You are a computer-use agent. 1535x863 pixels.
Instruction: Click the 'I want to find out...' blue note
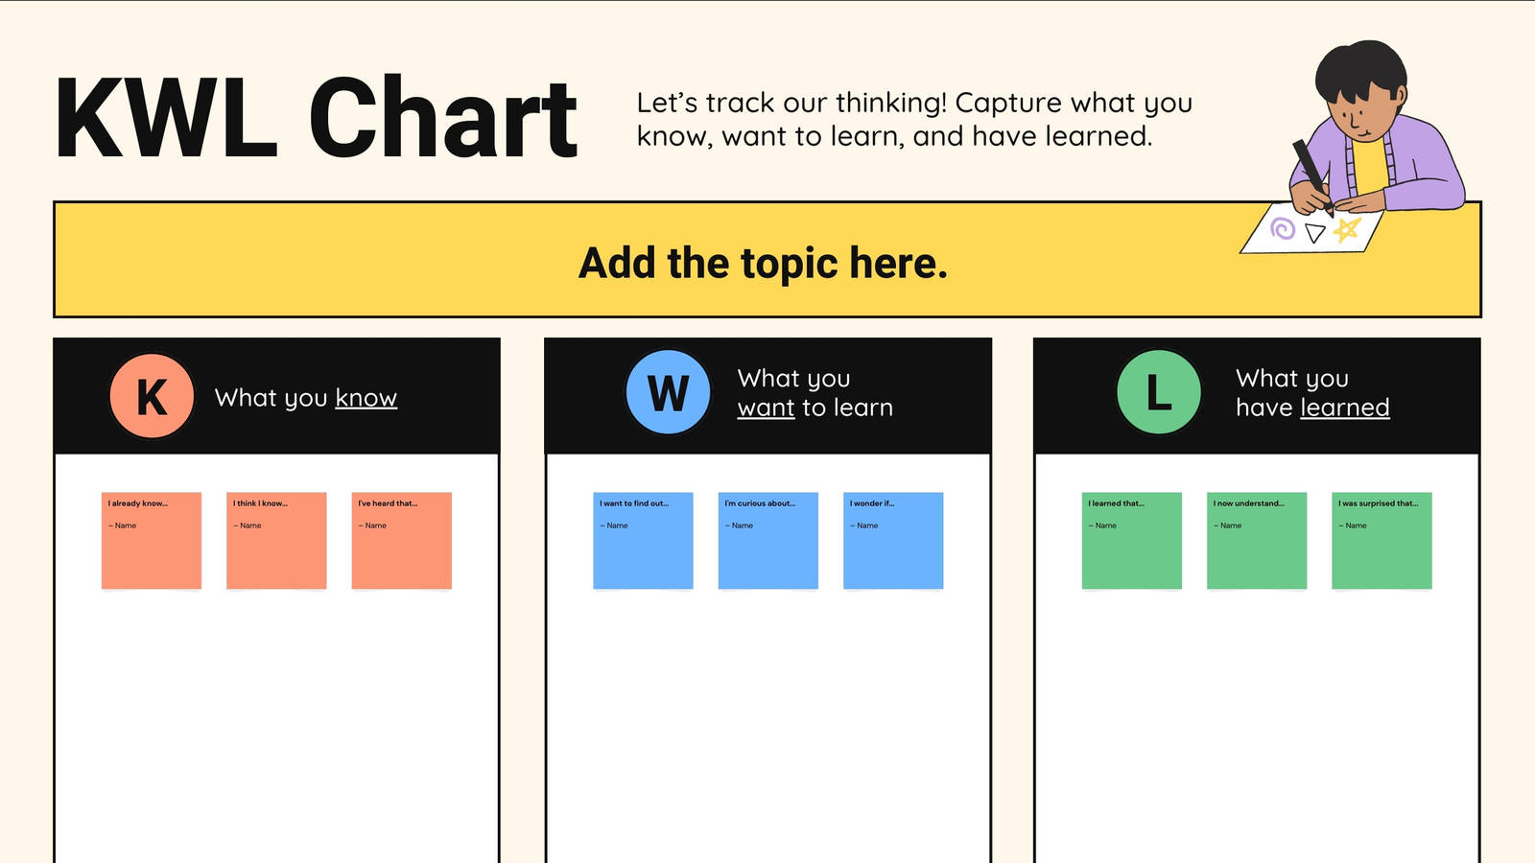pyautogui.click(x=643, y=541)
